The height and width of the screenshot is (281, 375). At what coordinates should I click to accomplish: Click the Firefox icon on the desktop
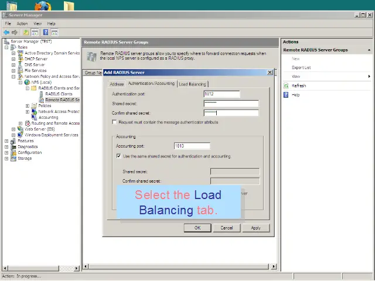pyautogui.click(x=43, y=6)
